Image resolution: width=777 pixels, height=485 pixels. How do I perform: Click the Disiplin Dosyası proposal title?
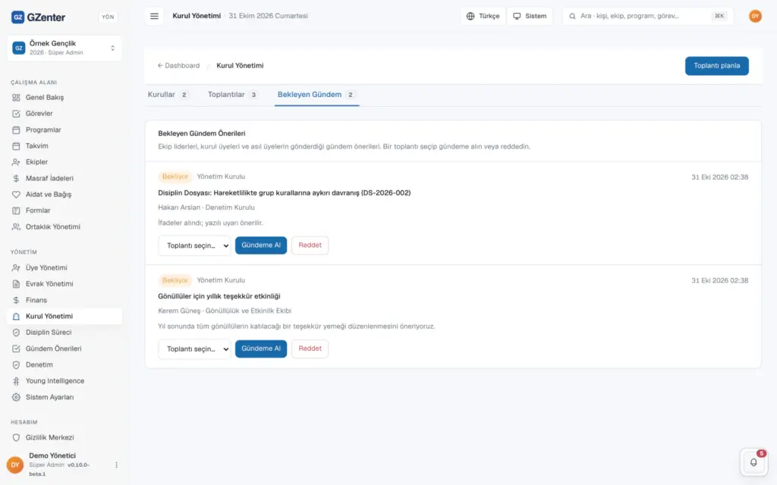coord(285,192)
